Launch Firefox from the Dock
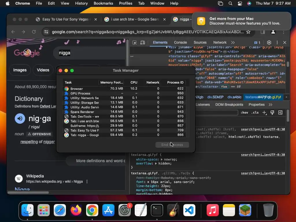Viewport: 296px width, 222px height. 76,210
